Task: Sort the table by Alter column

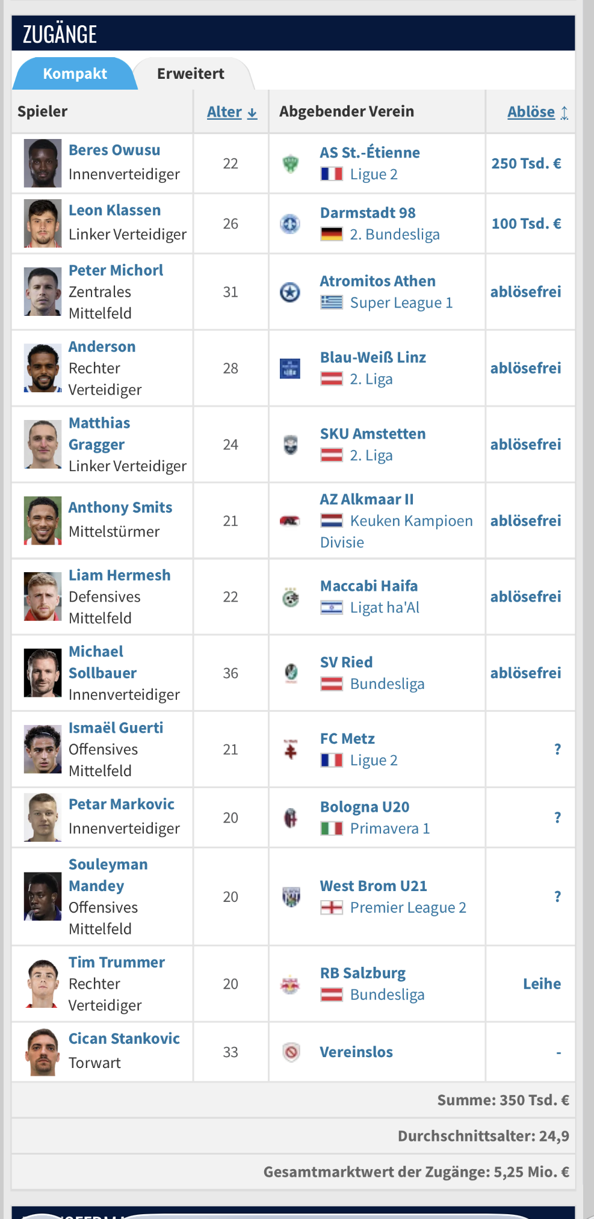Action: (x=232, y=112)
